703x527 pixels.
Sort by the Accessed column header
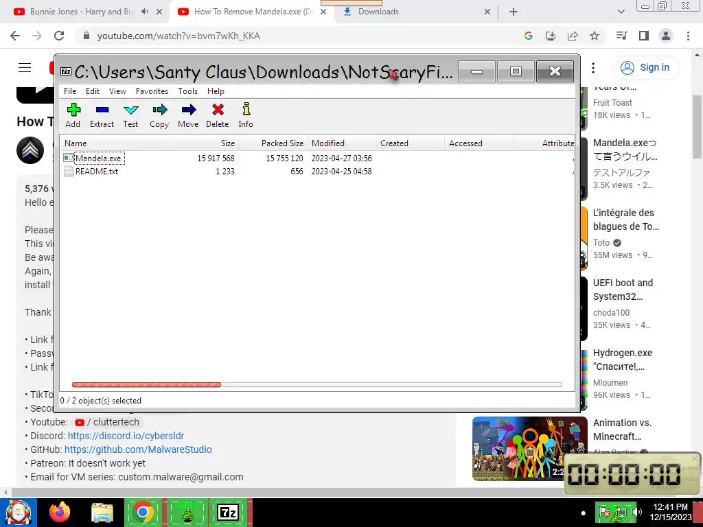(479, 143)
